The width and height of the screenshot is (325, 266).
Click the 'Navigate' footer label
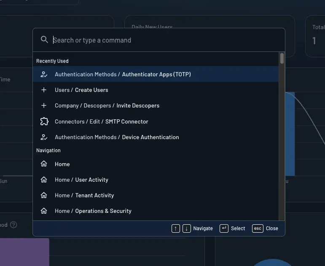click(x=203, y=228)
